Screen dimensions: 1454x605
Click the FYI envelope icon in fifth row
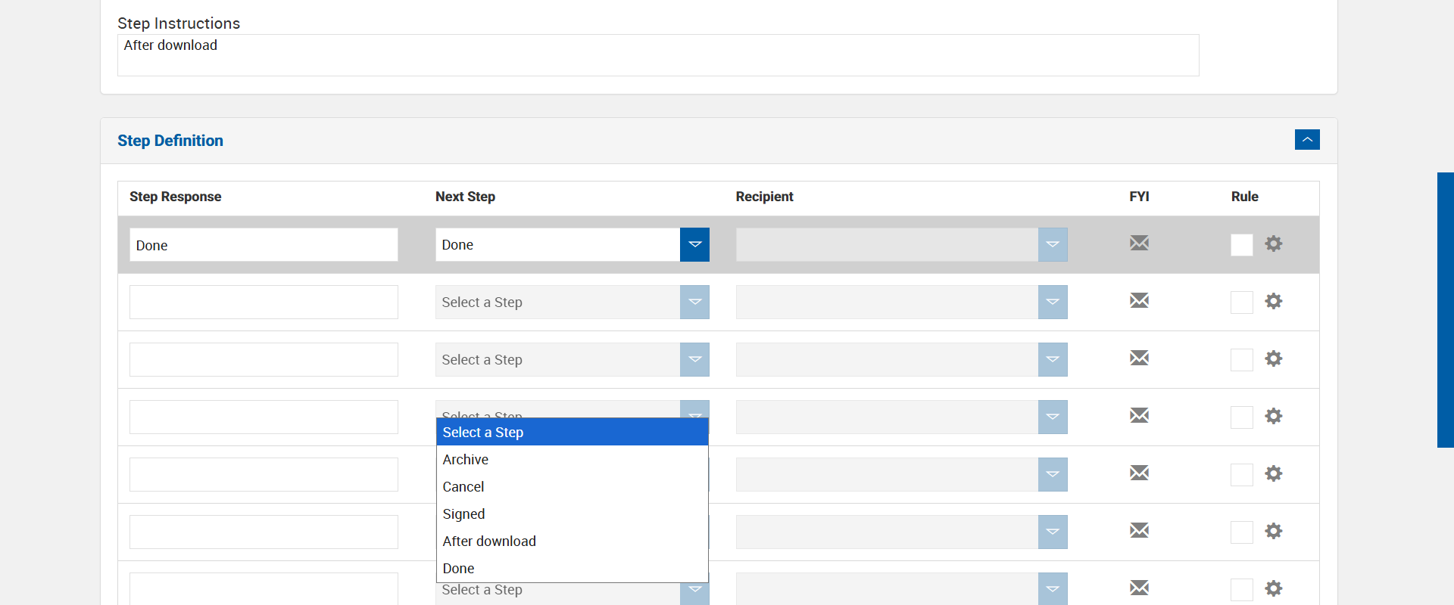click(1139, 473)
